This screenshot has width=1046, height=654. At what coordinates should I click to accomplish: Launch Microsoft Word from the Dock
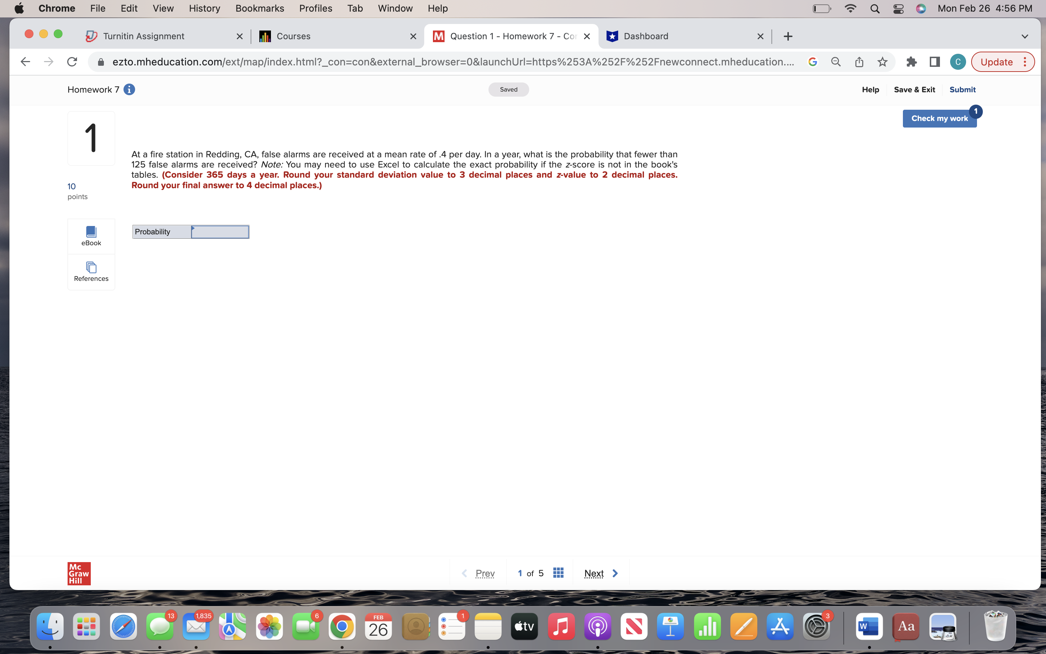[869, 626]
